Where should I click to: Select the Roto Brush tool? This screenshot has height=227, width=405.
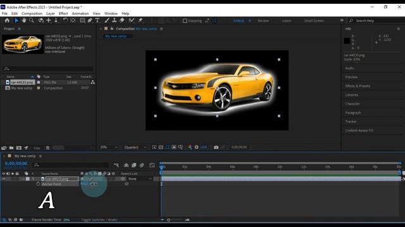[132, 20]
